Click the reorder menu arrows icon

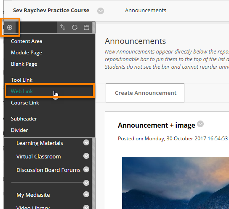(x=63, y=27)
